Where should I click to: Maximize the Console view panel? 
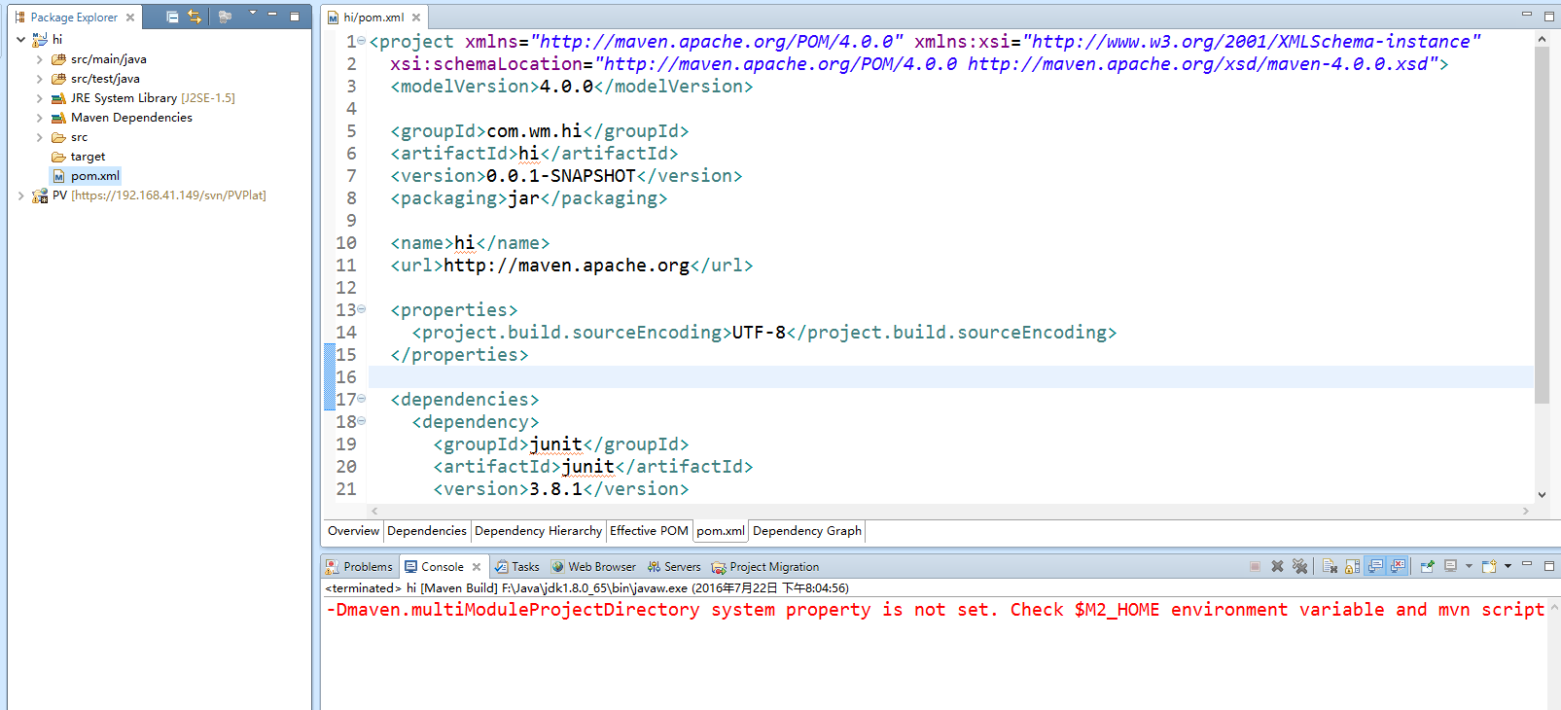[x=1549, y=565]
